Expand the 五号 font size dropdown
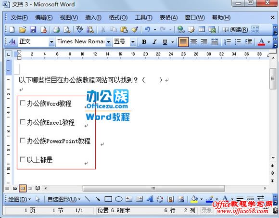This screenshot has width=279, height=218. coord(133,42)
